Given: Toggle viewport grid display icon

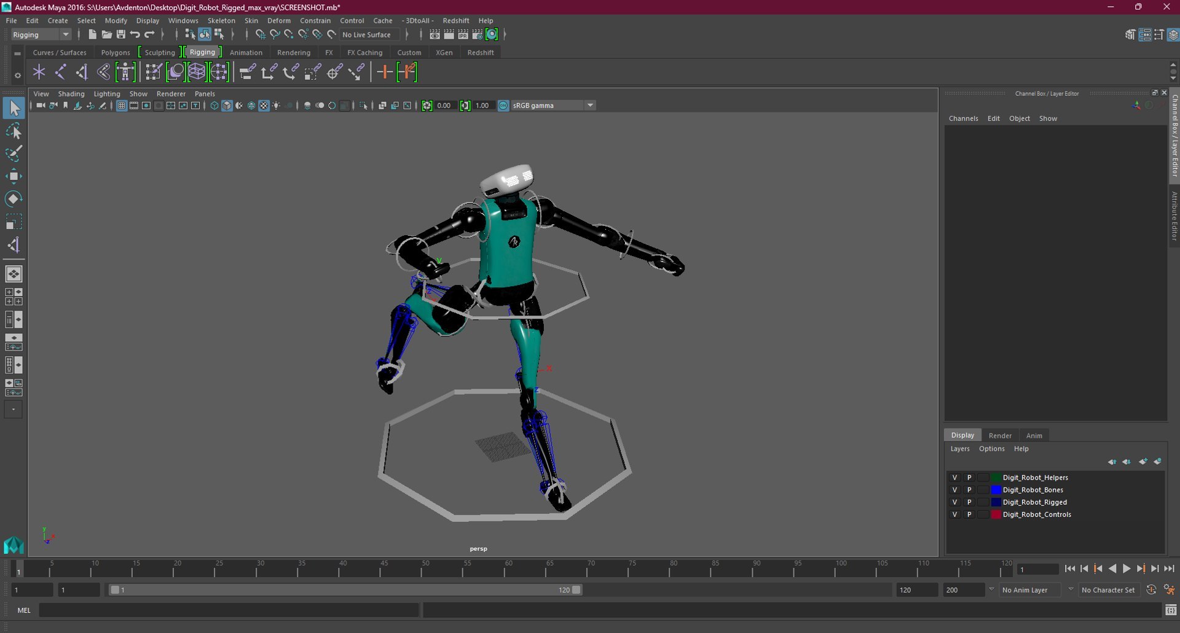Looking at the screenshot, I should pos(122,106).
